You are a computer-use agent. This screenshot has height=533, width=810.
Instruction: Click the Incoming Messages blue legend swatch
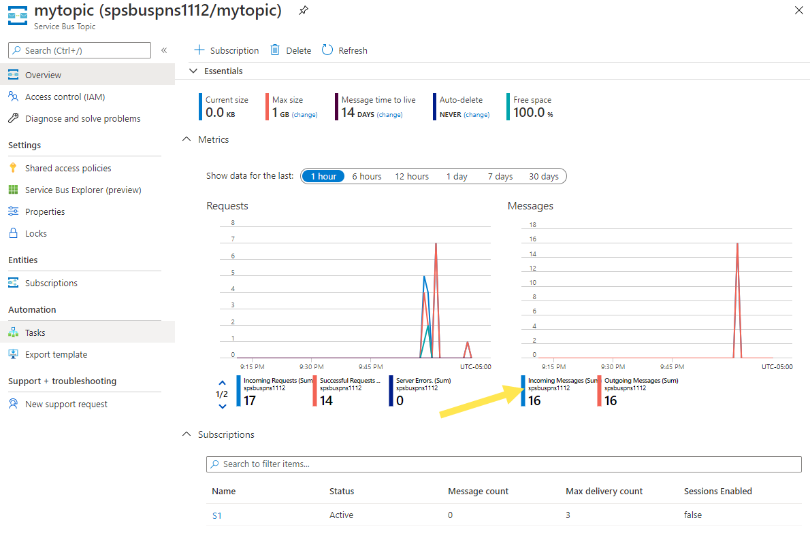tap(523, 391)
